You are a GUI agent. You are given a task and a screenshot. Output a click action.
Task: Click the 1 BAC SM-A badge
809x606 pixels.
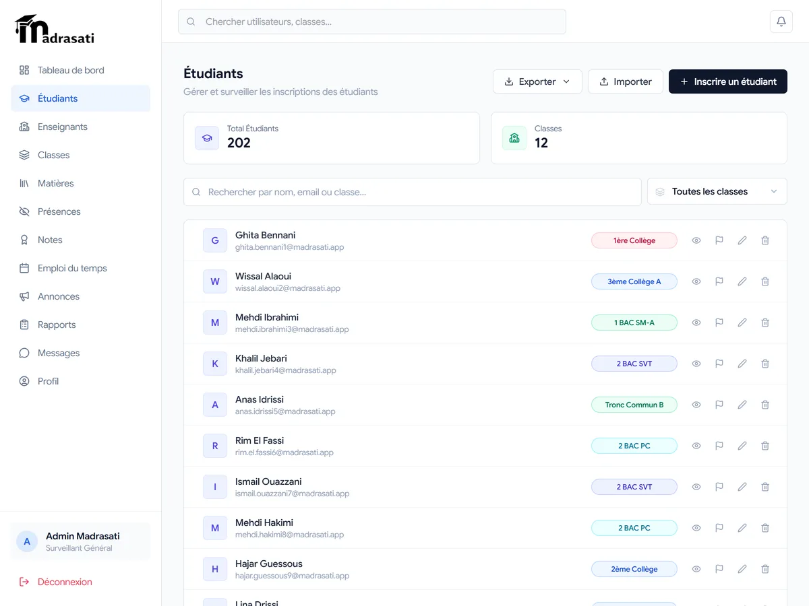coord(634,323)
